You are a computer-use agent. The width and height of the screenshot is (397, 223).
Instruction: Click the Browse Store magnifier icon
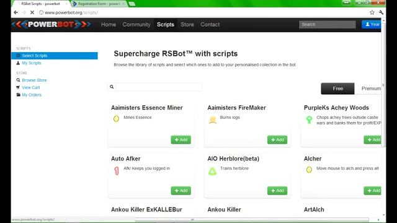click(18, 80)
